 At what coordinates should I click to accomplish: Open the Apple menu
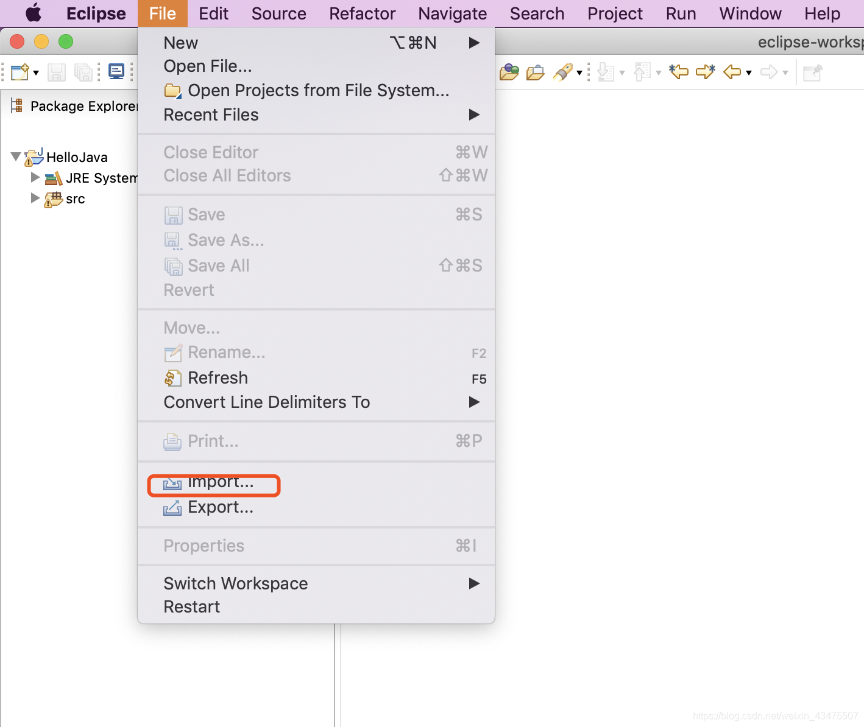point(34,13)
